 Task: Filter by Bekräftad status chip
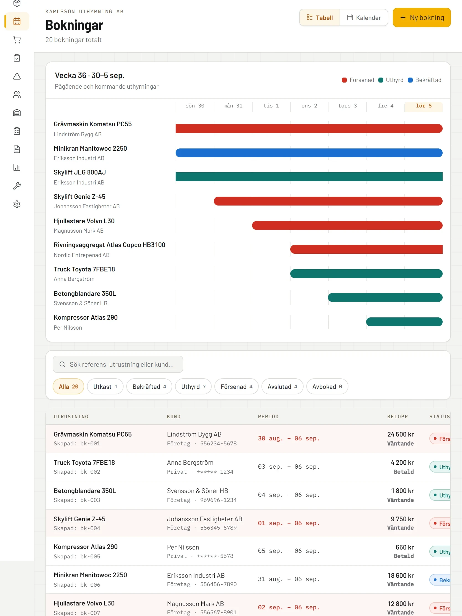pyautogui.click(x=149, y=387)
